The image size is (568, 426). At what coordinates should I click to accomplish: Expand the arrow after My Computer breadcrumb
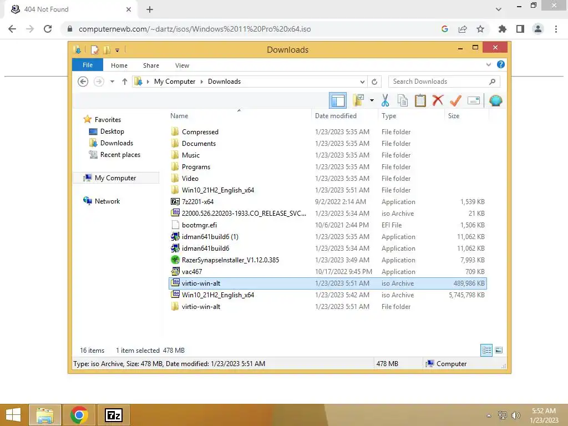[202, 82]
